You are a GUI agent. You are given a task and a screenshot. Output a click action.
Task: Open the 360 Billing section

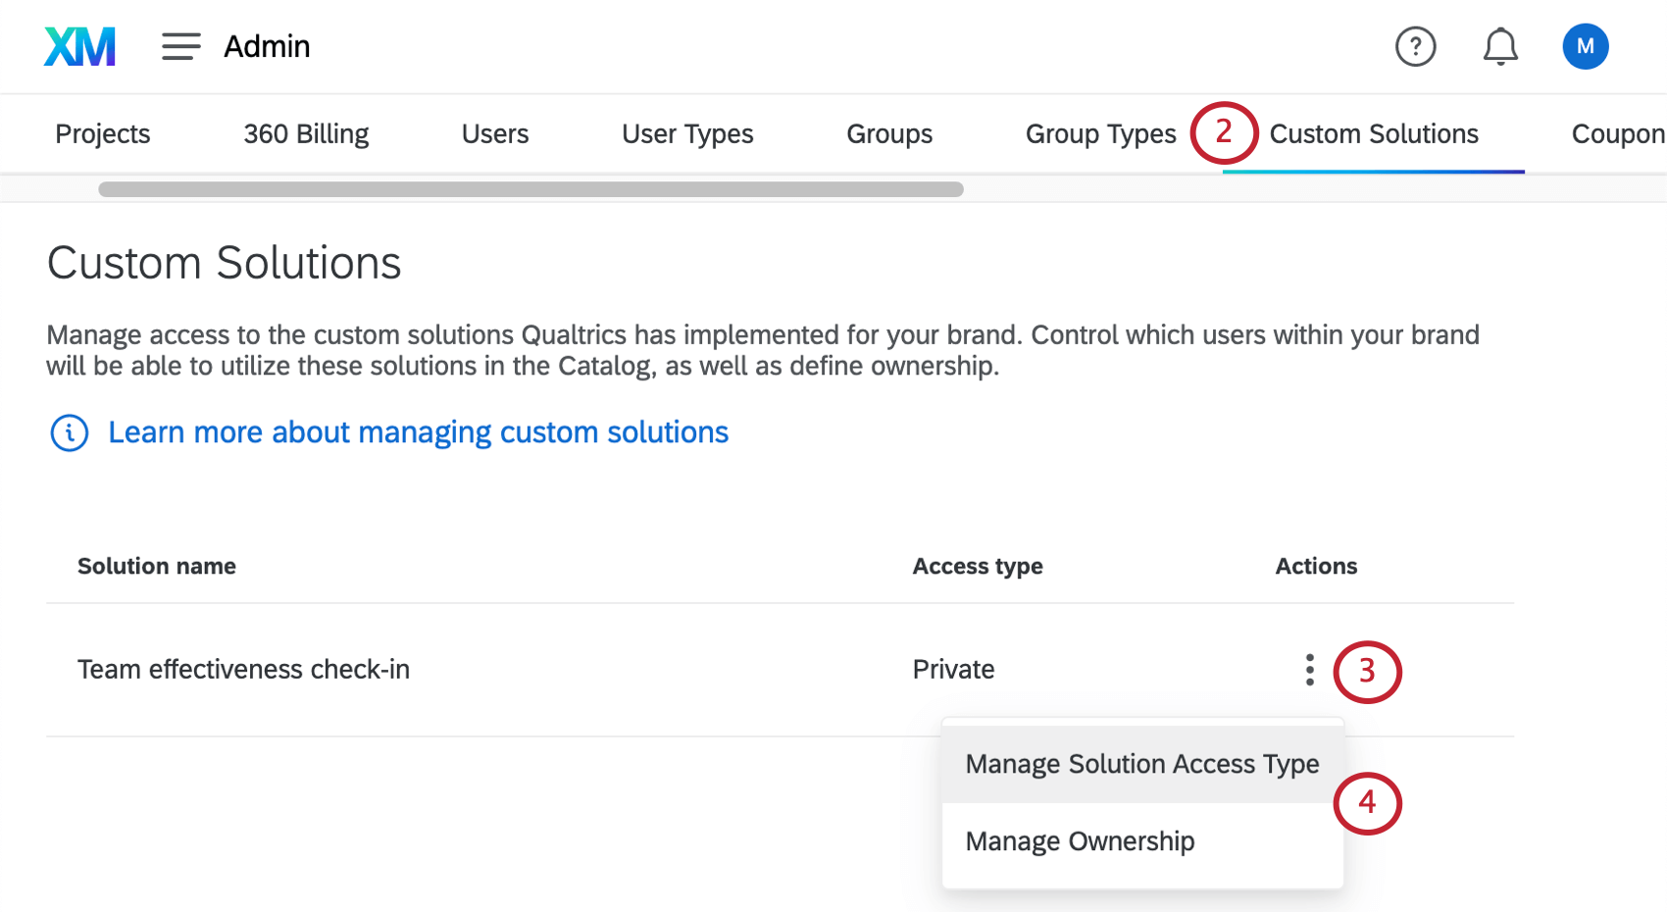click(x=305, y=133)
